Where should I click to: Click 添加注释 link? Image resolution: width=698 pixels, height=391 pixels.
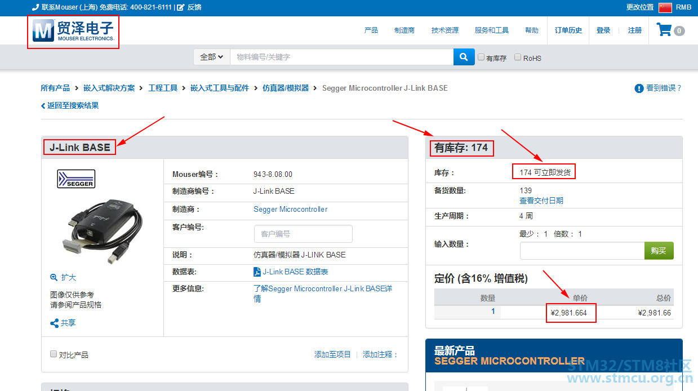point(380,354)
